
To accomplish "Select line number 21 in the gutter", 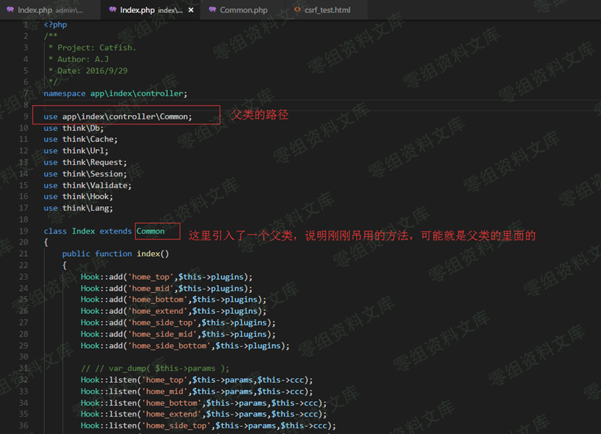I will (24, 254).
